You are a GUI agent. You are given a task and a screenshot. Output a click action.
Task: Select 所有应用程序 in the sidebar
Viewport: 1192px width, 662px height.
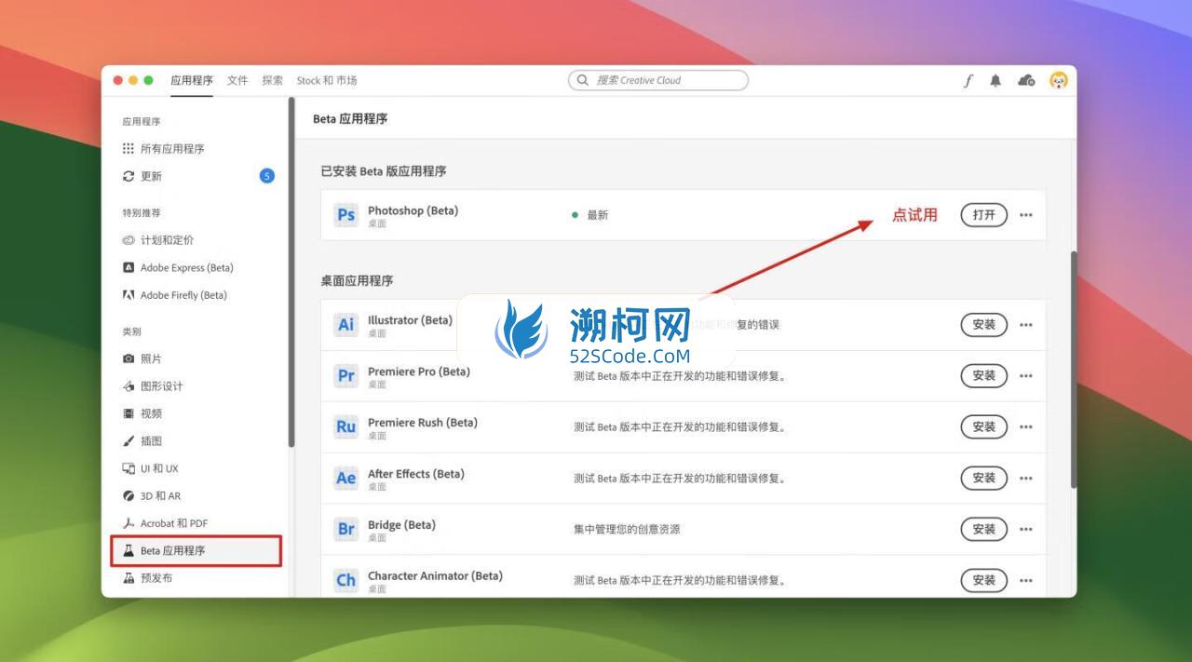point(163,149)
